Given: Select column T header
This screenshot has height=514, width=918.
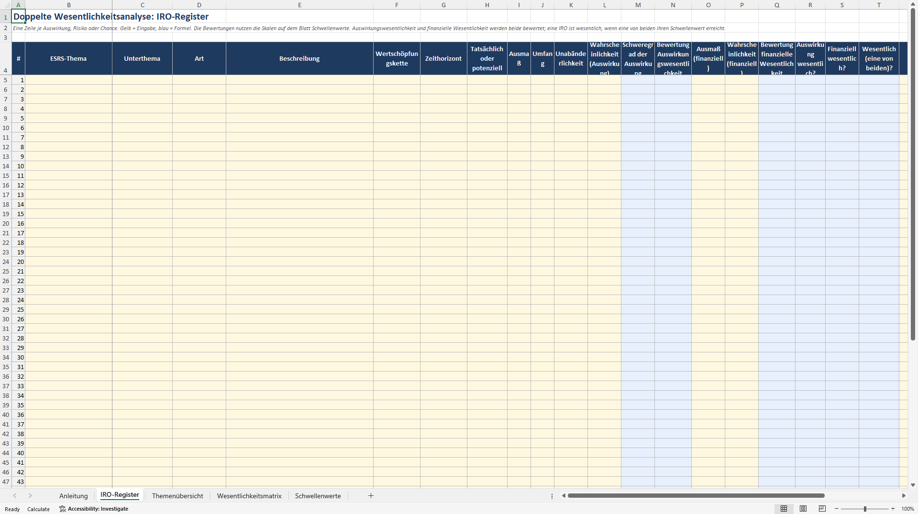Looking at the screenshot, I should click(x=879, y=5).
